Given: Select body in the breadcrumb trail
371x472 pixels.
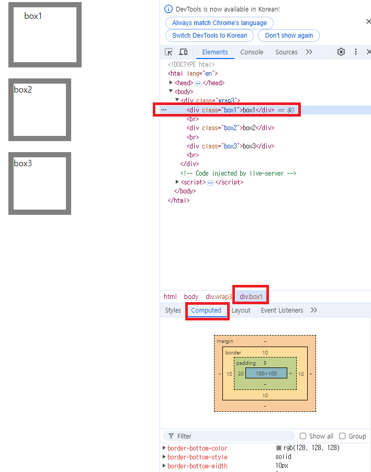Looking at the screenshot, I should point(191,296).
